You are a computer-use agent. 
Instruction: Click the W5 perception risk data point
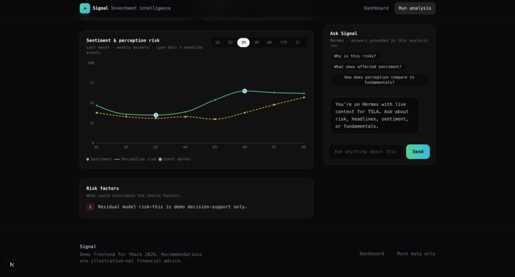(x=215, y=119)
